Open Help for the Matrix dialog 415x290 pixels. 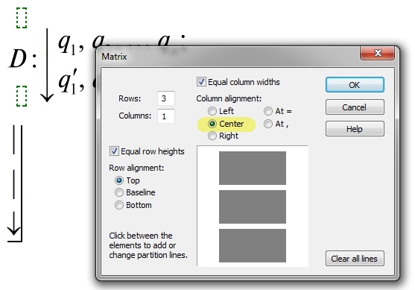[x=355, y=129]
